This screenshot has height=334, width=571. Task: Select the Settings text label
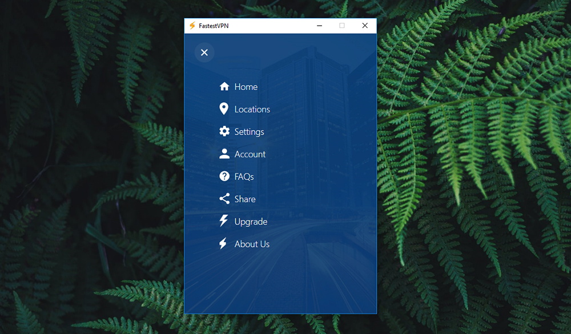[249, 132]
